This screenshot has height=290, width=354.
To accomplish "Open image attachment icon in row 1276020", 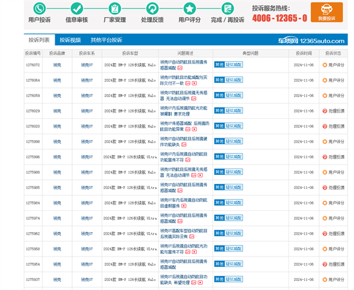I will (x=188, y=129).
